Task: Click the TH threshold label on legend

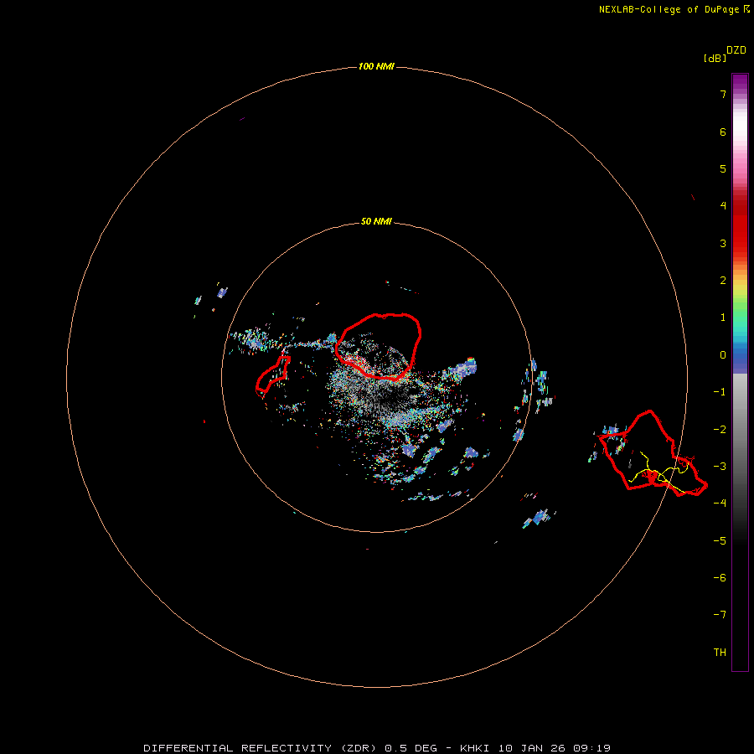Action: coord(720,653)
